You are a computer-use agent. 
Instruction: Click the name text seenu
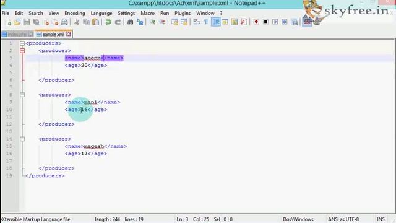pyautogui.click(x=92, y=58)
